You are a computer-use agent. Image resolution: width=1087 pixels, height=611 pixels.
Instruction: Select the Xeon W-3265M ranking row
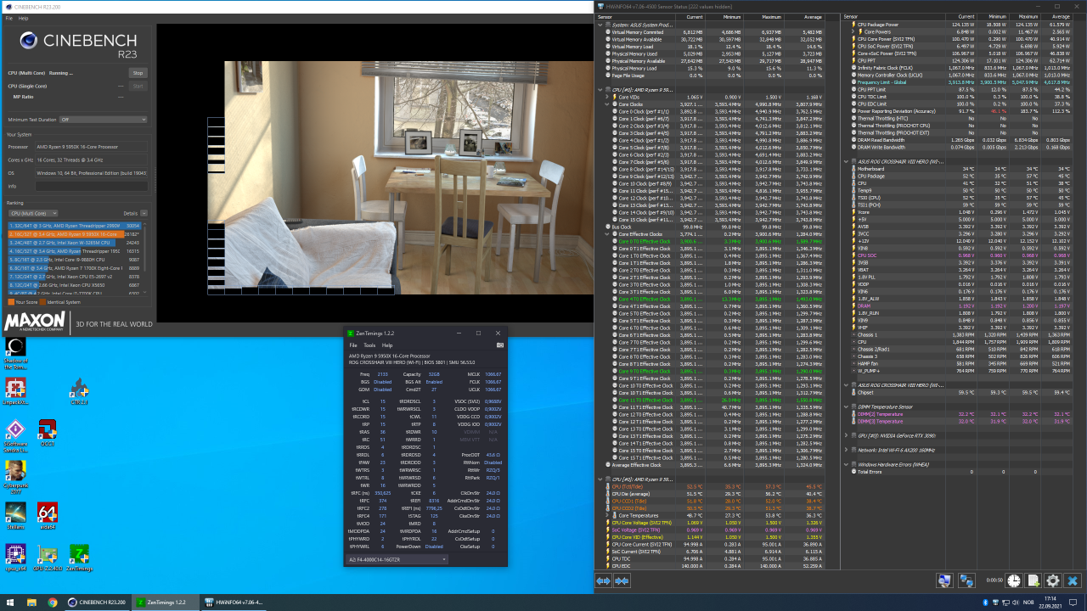coord(74,242)
